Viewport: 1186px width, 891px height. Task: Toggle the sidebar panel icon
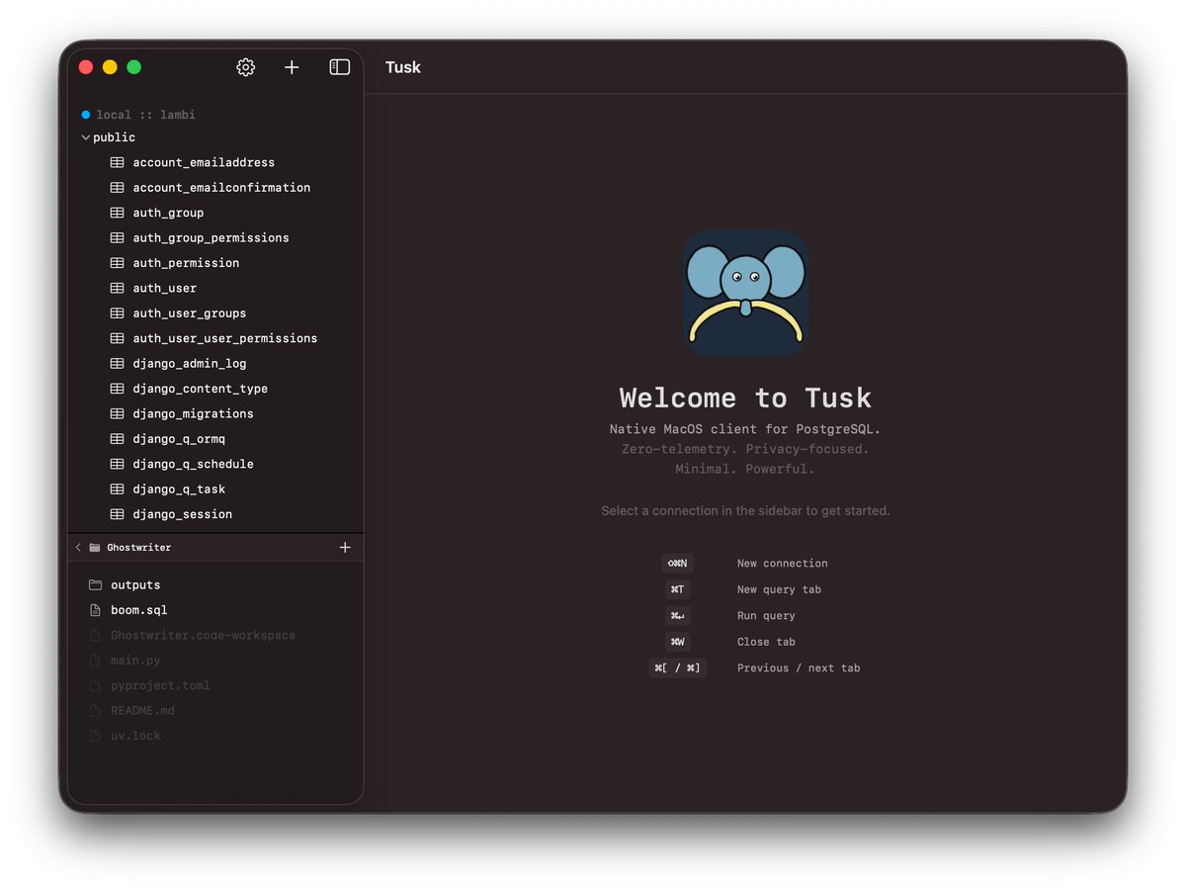point(339,67)
